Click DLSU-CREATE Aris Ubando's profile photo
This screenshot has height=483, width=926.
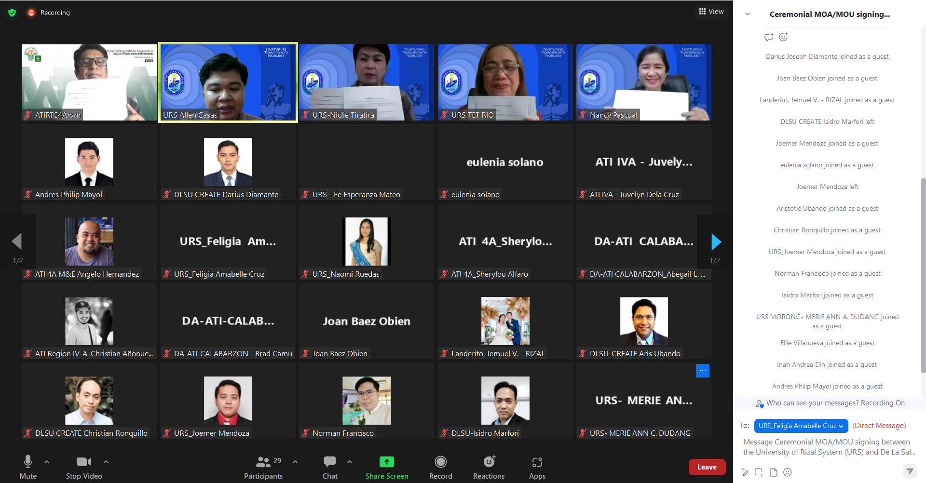[644, 321]
